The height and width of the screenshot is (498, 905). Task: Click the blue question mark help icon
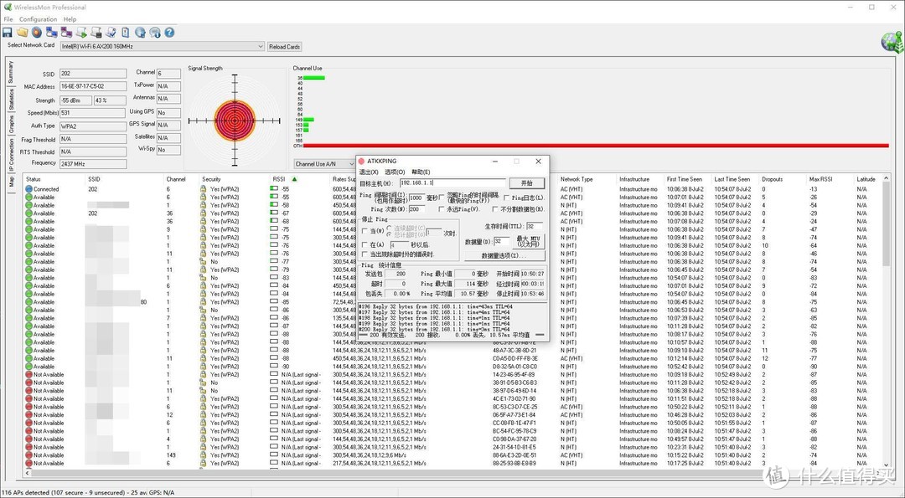point(169,33)
